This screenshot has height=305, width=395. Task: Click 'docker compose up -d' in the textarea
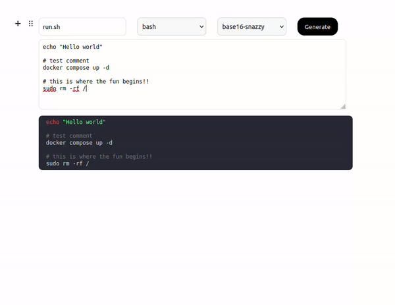click(76, 68)
